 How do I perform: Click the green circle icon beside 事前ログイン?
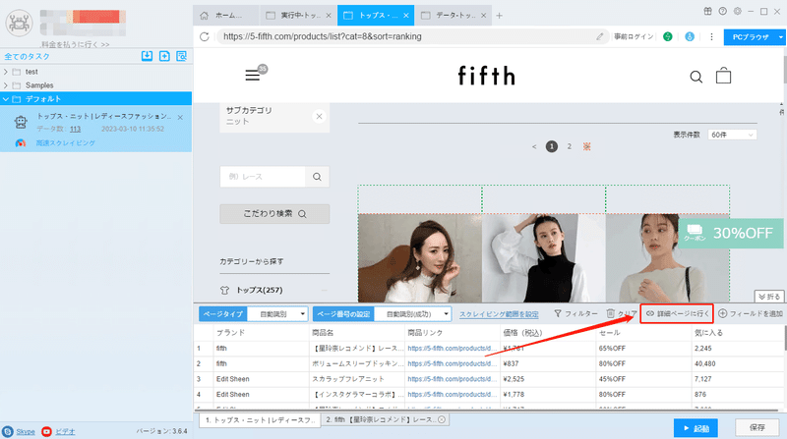(x=668, y=36)
